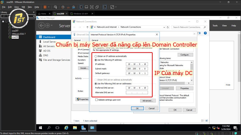Open snapshot manager toolbar icon
This screenshot has width=241, height=135.
click(74, 7)
